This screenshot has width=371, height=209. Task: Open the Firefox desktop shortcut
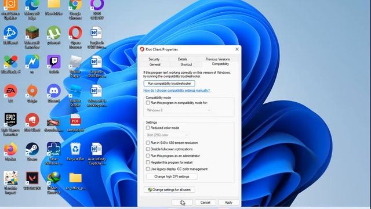click(10, 149)
